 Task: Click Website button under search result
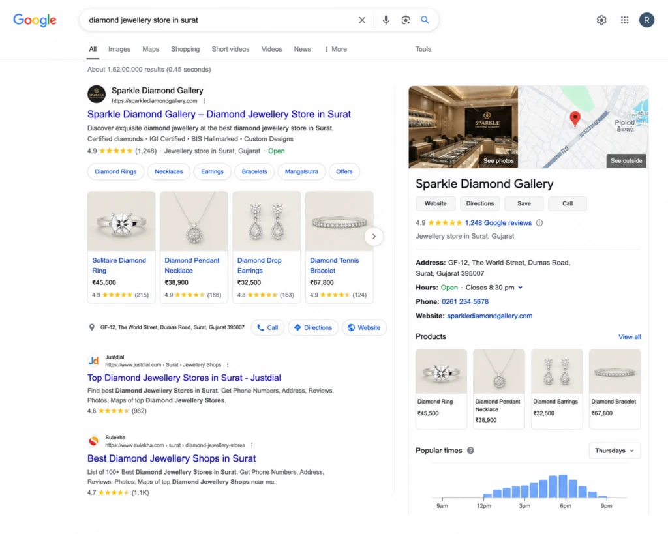click(x=364, y=327)
